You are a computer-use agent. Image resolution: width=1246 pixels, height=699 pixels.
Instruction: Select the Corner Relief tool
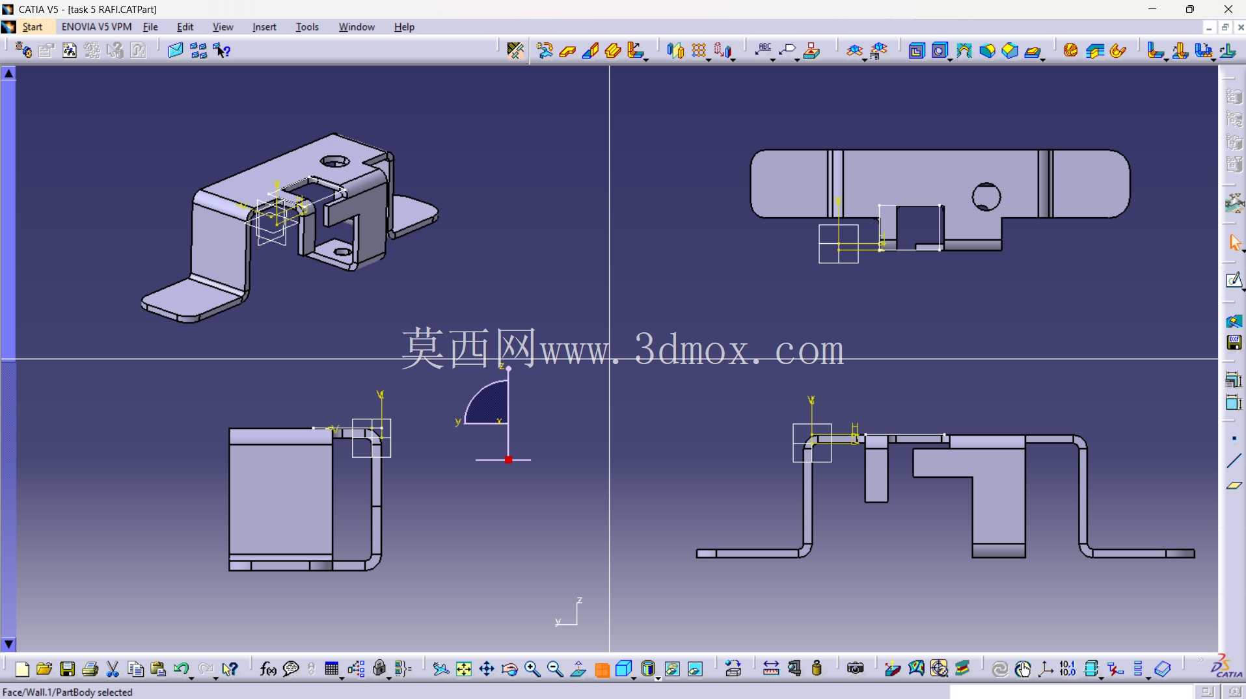tap(964, 51)
